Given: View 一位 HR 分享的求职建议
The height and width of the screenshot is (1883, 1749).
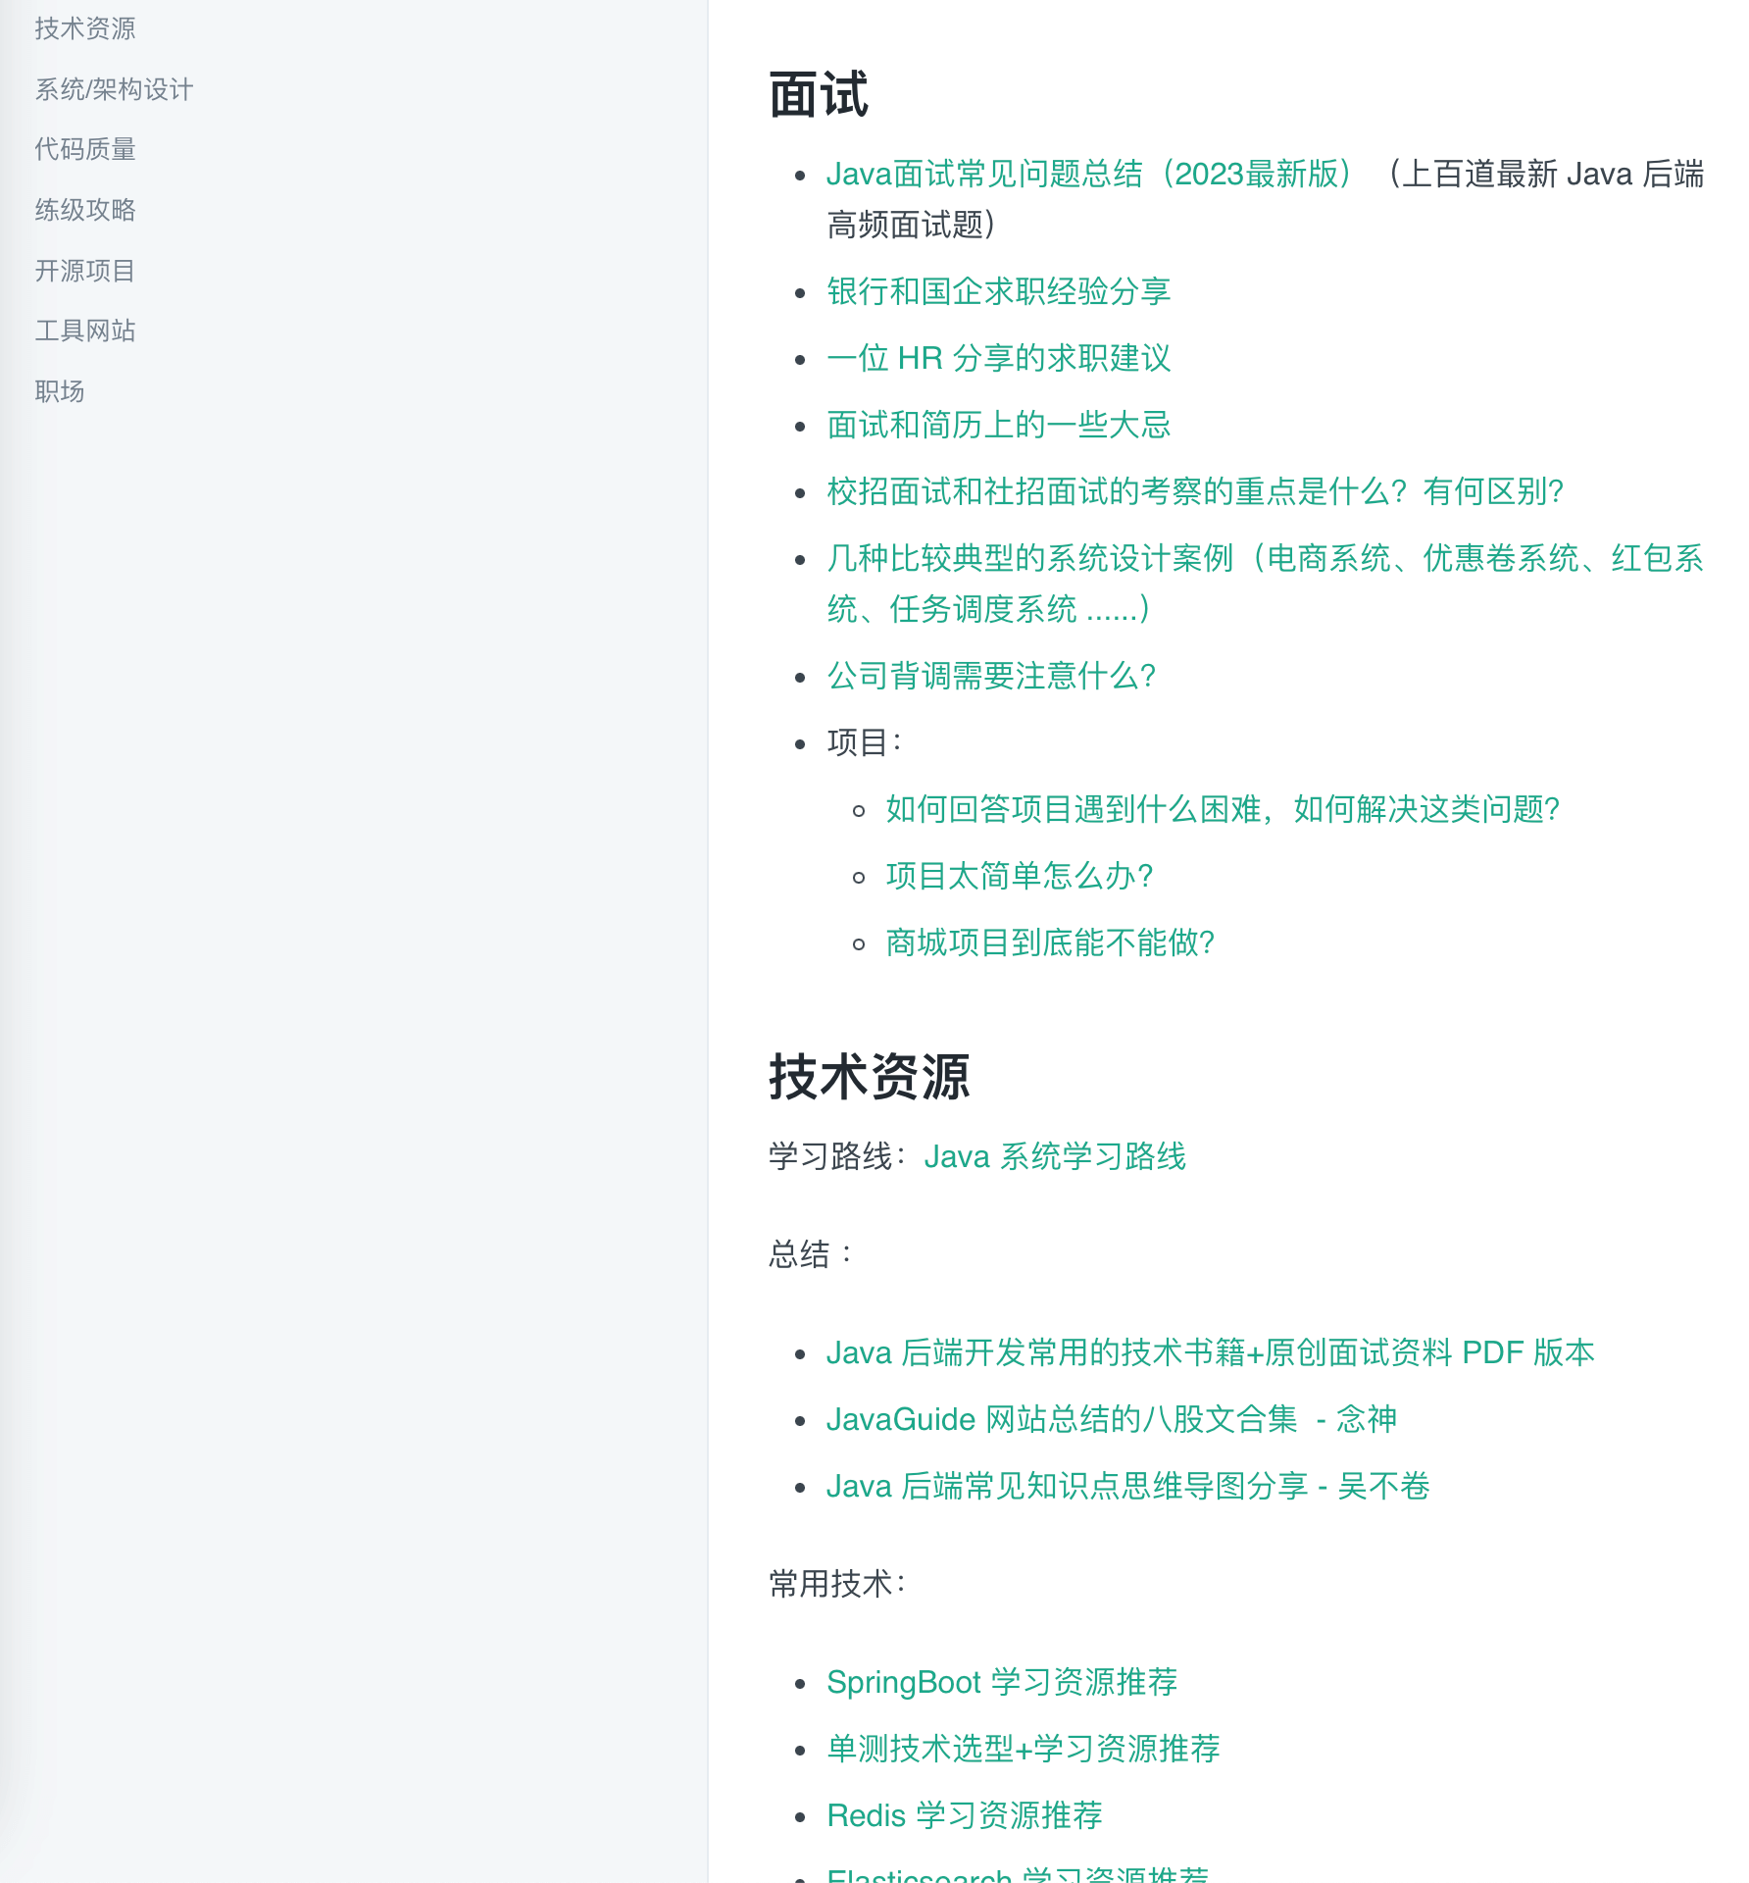Looking at the screenshot, I should tap(1000, 358).
